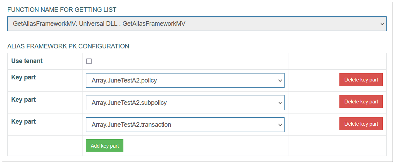
Task: Click the chevron on the policy key part selector
Action: click(280, 80)
